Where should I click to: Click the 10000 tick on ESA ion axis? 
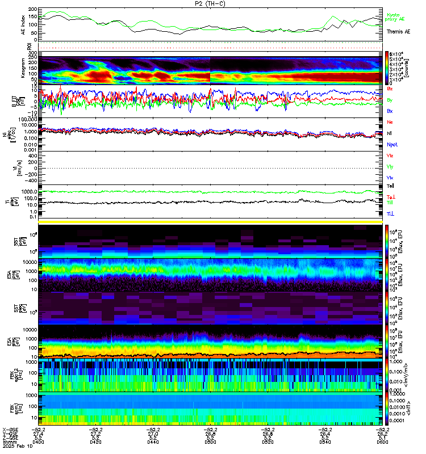30,262
